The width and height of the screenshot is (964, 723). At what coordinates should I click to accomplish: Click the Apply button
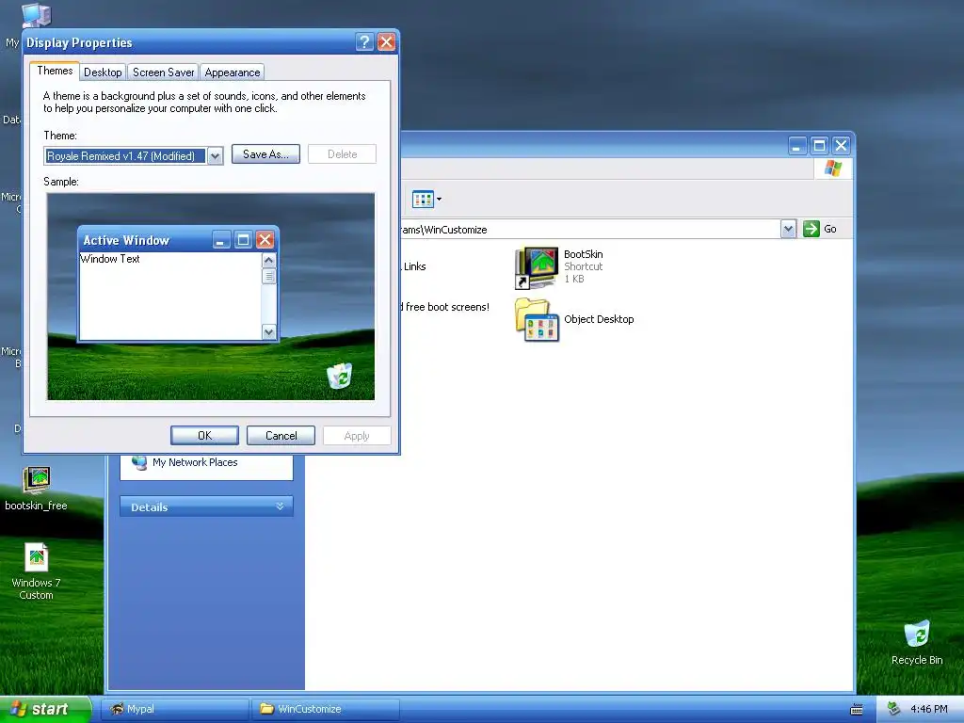pos(357,435)
